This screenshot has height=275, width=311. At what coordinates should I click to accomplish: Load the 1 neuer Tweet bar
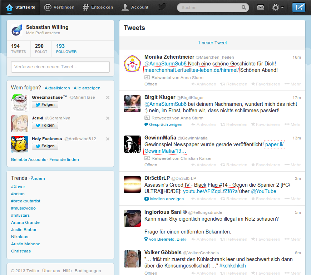pyautogui.click(x=212, y=43)
